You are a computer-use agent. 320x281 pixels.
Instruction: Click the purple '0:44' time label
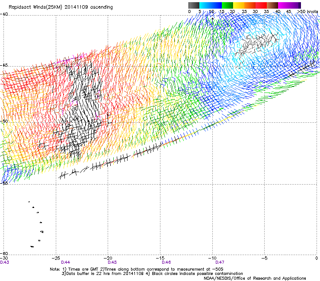[65, 262]
